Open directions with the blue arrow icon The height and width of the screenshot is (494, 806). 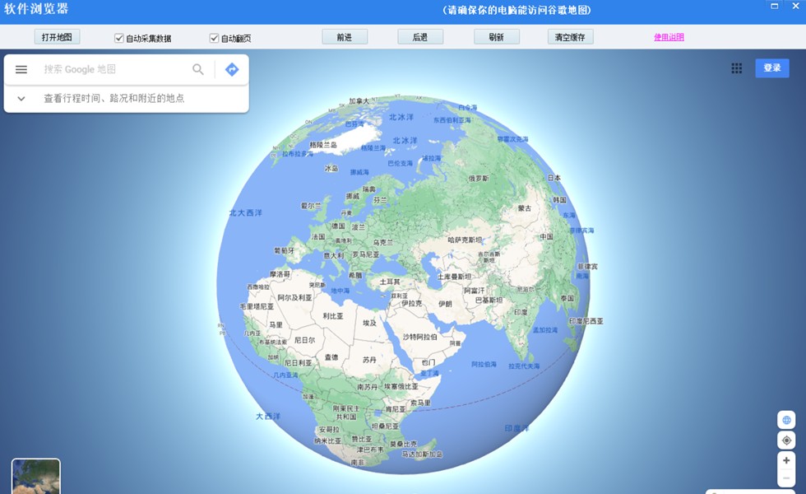[232, 69]
